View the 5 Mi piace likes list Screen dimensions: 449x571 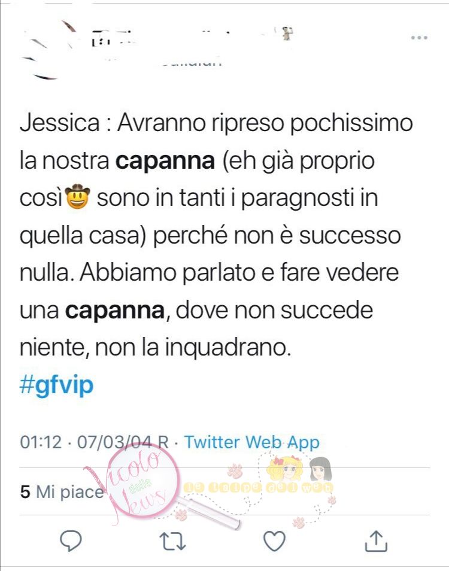[62, 491]
